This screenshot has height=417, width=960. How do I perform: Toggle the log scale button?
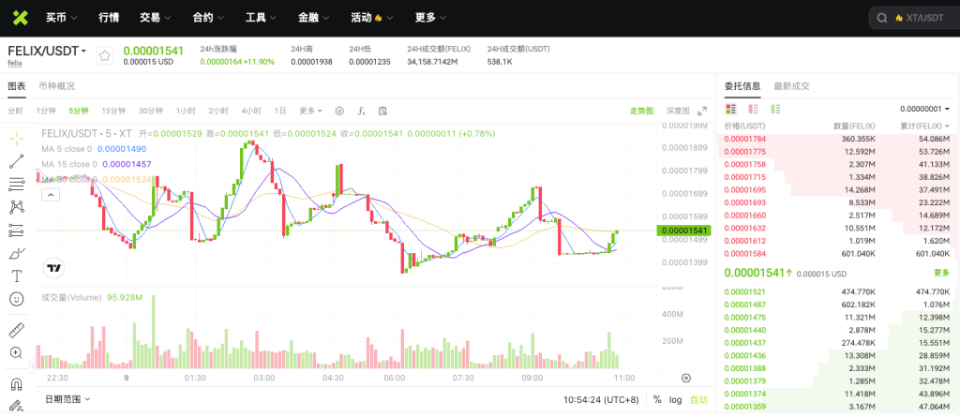point(675,400)
